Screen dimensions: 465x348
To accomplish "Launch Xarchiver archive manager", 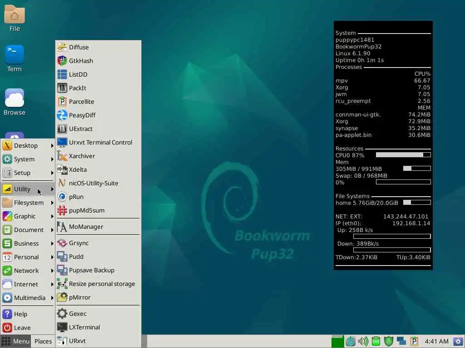I will 98,156.
